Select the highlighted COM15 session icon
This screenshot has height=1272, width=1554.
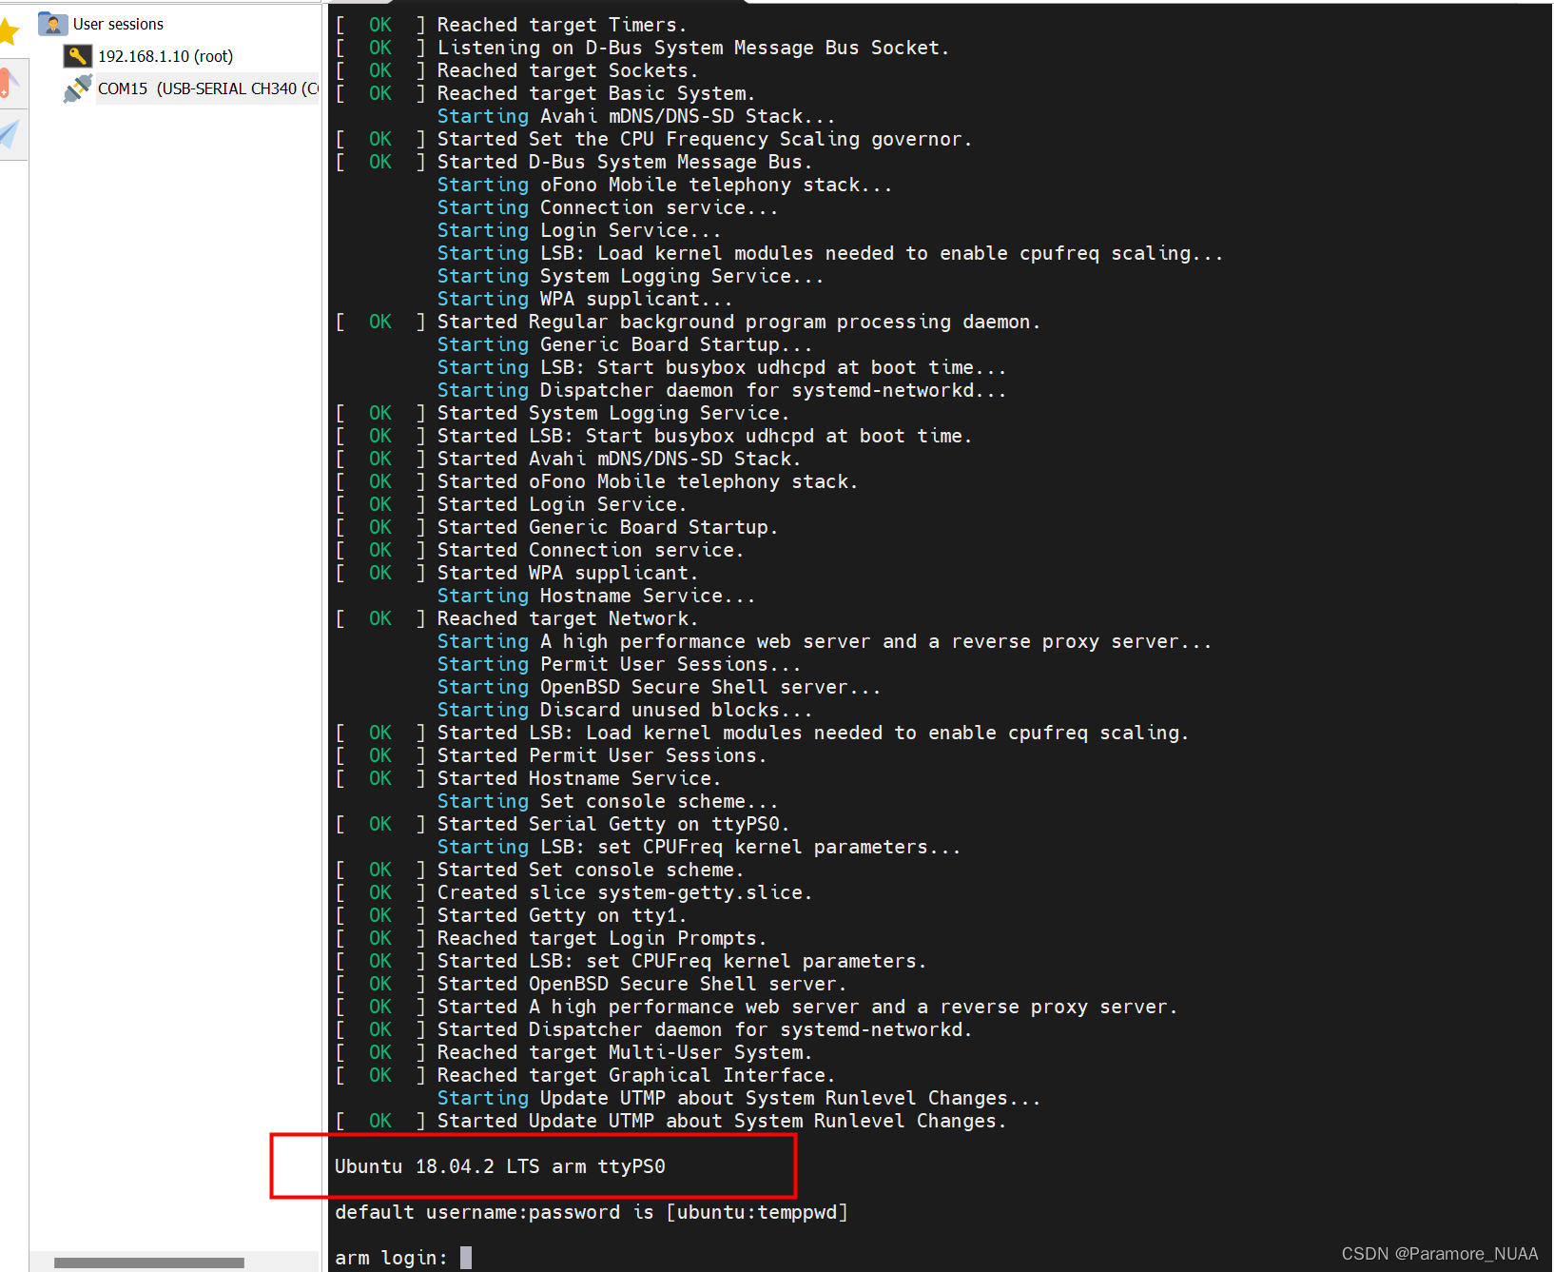tap(76, 88)
